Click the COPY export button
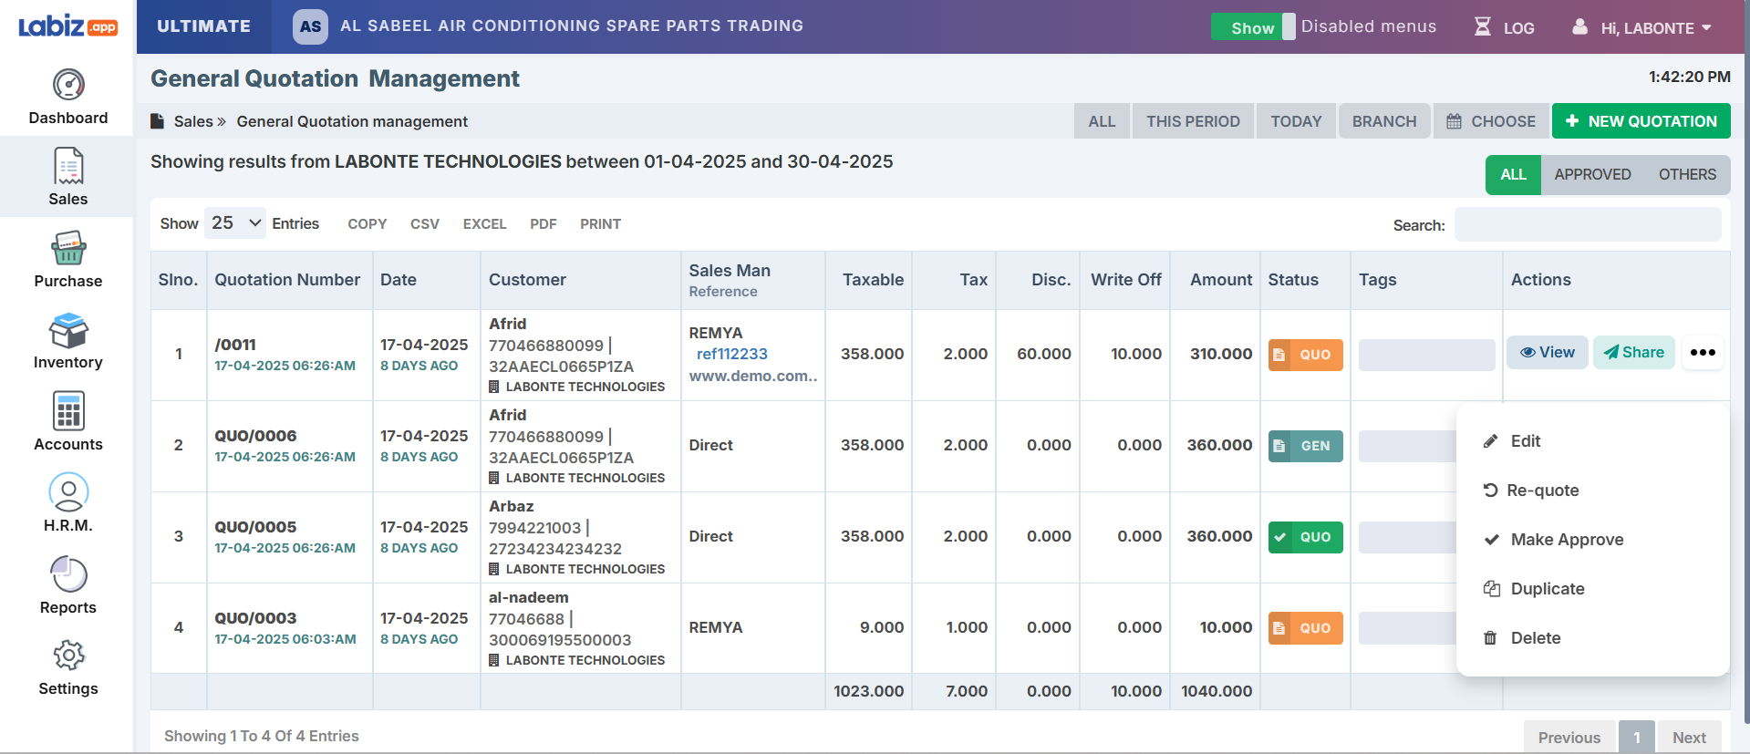 tap(368, 224)
